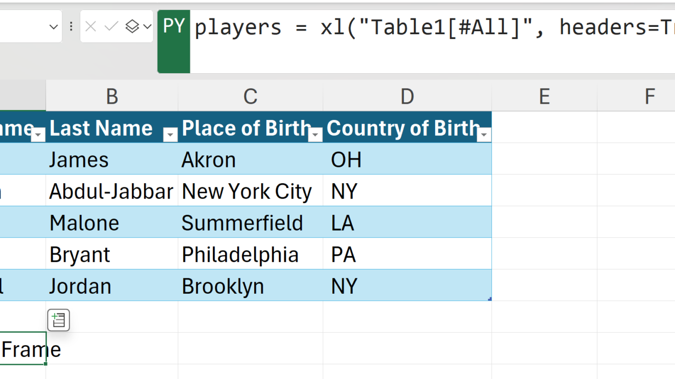Select the cell showing the text Frame
Viewport: 675px width, 379px height.
click(x=23, y=349)
